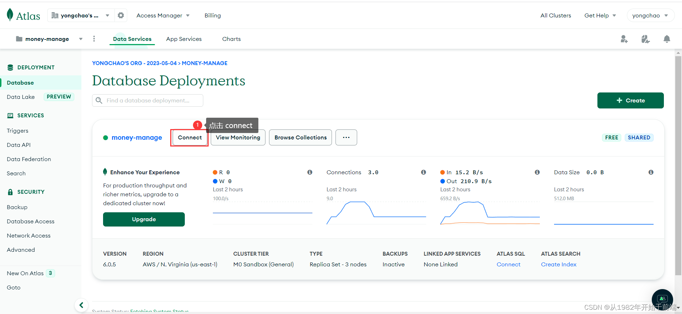Image resolution: width=682 pixels, height=314 pixels.
Task: Open money-manage cluster name link
Action: (x=137, y=138)
